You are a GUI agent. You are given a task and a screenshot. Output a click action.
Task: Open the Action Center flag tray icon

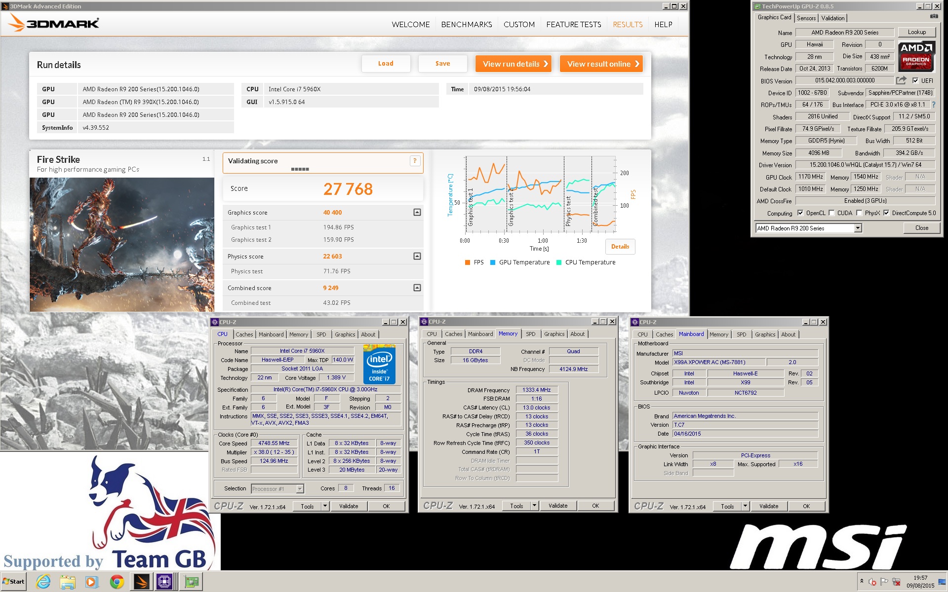click(x=884, y=582)
